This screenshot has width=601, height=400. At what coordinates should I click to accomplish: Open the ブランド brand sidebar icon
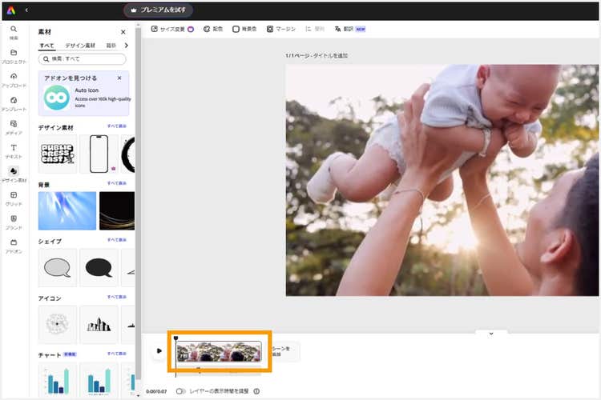click(14, 222)
